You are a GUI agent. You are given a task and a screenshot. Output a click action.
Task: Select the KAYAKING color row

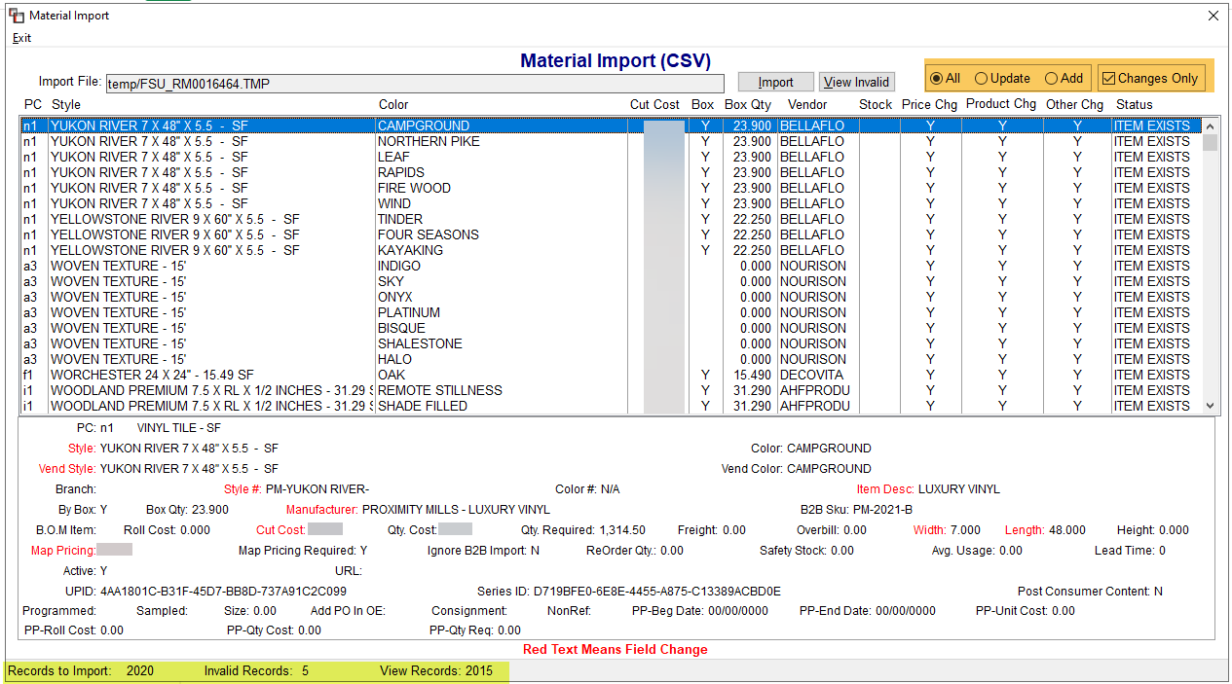611,250
